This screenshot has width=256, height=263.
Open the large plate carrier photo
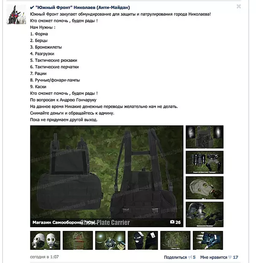coord(107,176)
